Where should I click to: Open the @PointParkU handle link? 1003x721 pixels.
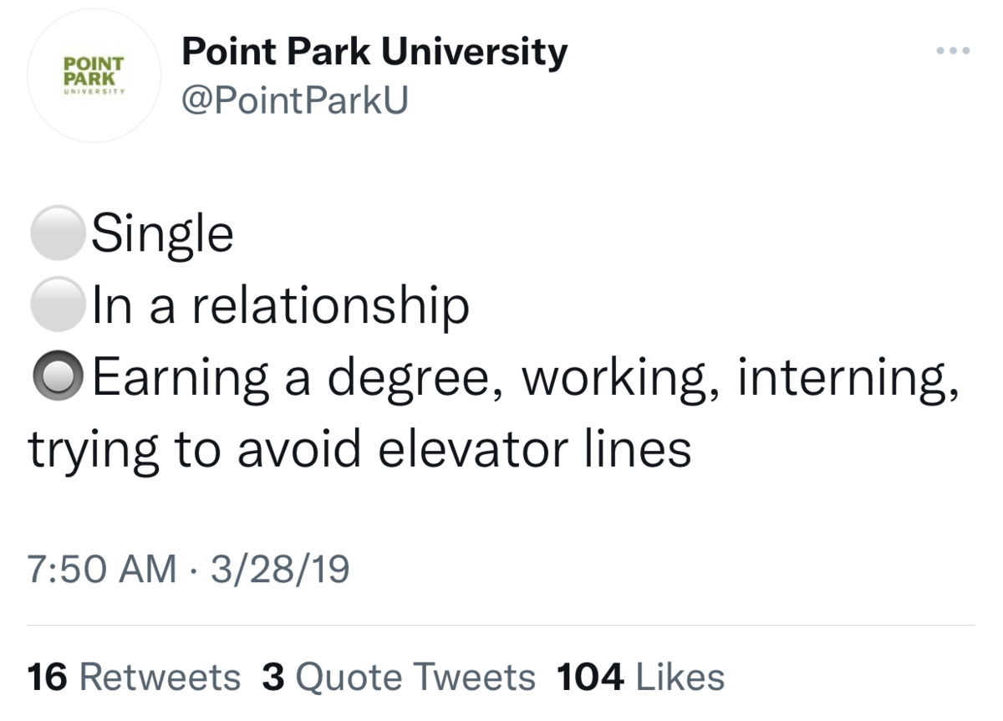pos(295,100)
